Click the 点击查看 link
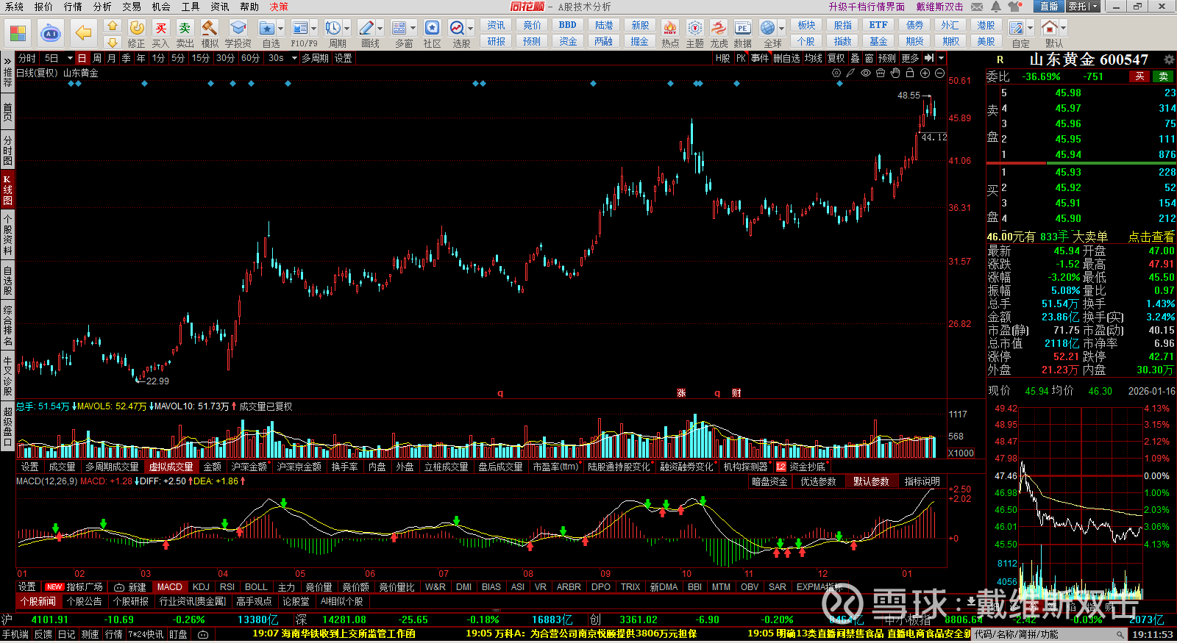 1151,237
